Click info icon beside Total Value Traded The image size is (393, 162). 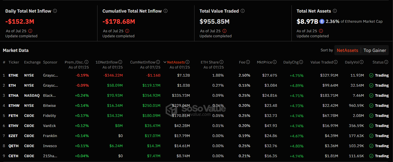243,11
